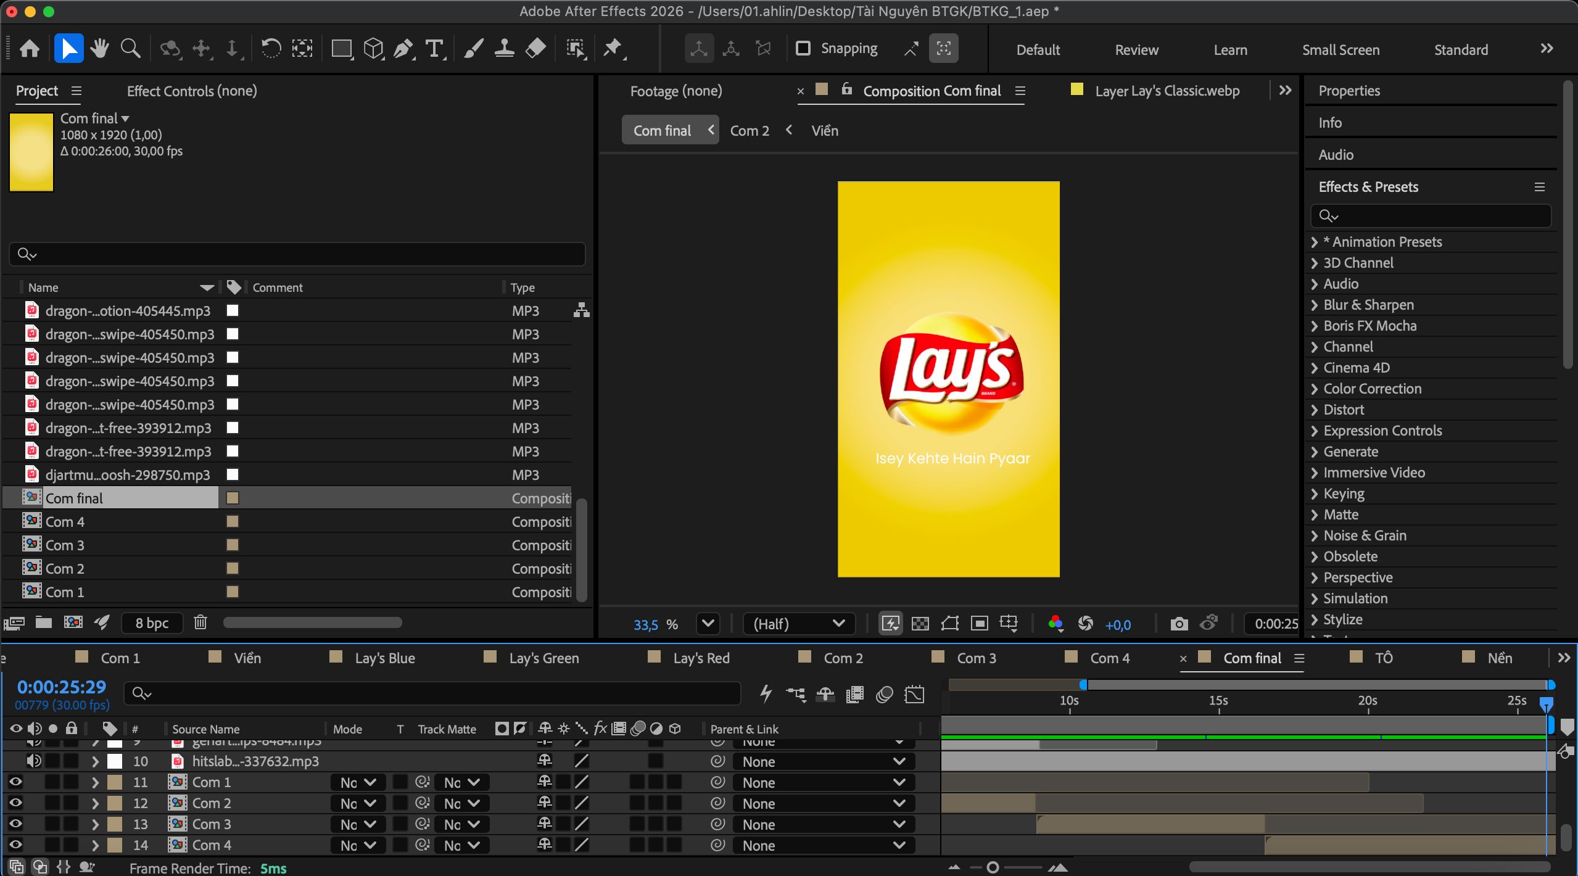Screen dimensions: 1578x876
Task: Select the Clone Stamp tool
Action: tap(504, 48)
